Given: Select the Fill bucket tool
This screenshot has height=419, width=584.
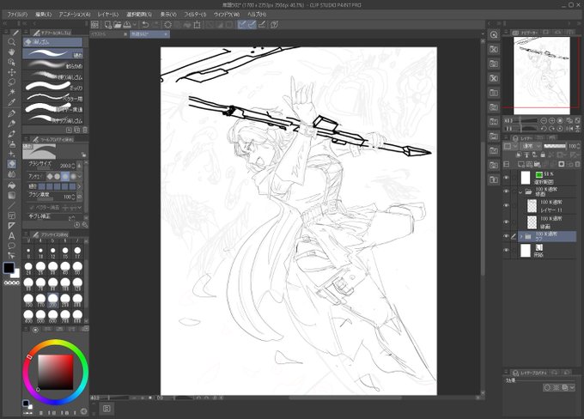Looking at the screenshot, I should (x=11, y=185).
